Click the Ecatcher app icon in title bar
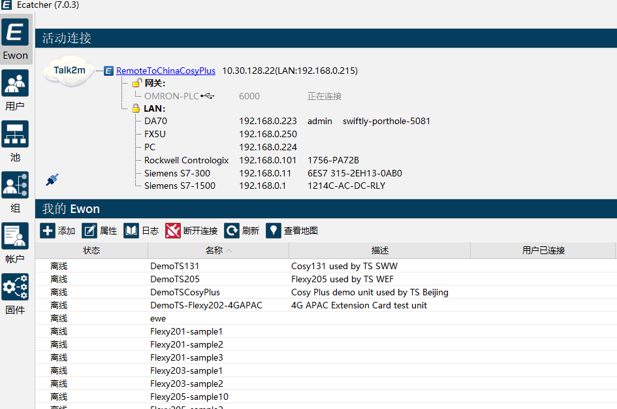The width and height of the screenshot is (617, 409). [7, 5]
